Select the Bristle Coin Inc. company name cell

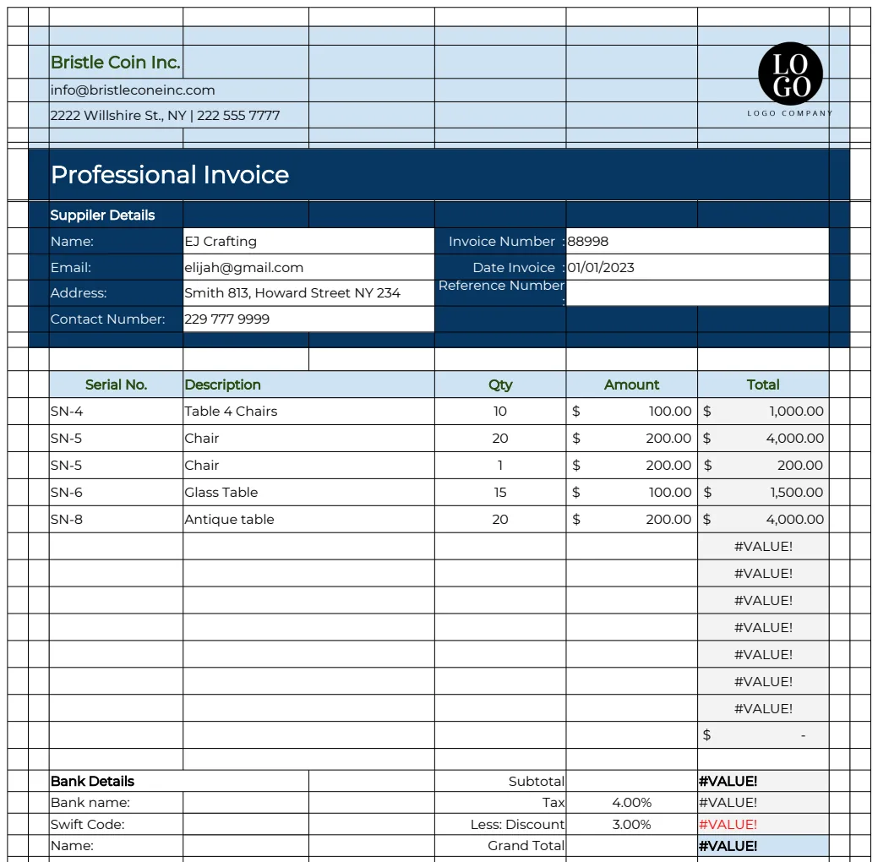[x=116, y=62]
